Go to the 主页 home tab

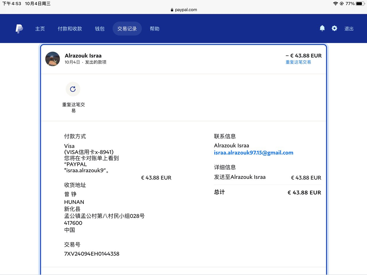[40, 29]
